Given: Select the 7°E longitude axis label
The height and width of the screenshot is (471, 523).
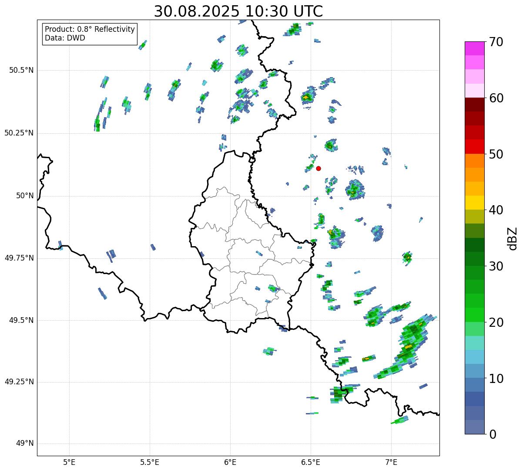Looking at the screenshot, I should coord(391,462).
